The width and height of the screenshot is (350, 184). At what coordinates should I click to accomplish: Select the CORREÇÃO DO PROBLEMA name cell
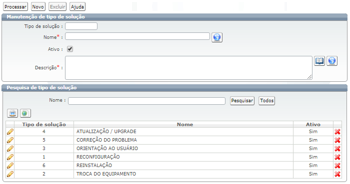click(x=183, y=140)
